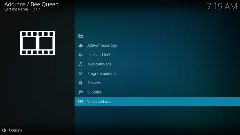
Task: Click the Look and feel paint icon
Action: point(81,55)
